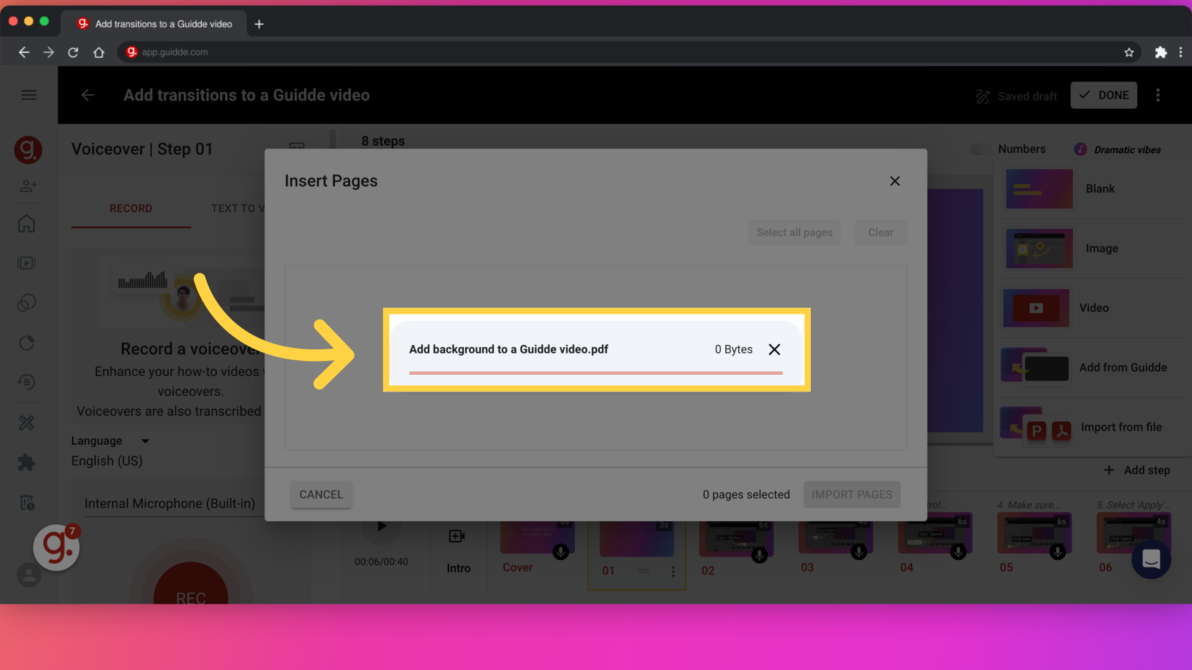Click microphone icon on Cover thumbnail
This screenshot has height=670, width=1192.
pos(561,552)
